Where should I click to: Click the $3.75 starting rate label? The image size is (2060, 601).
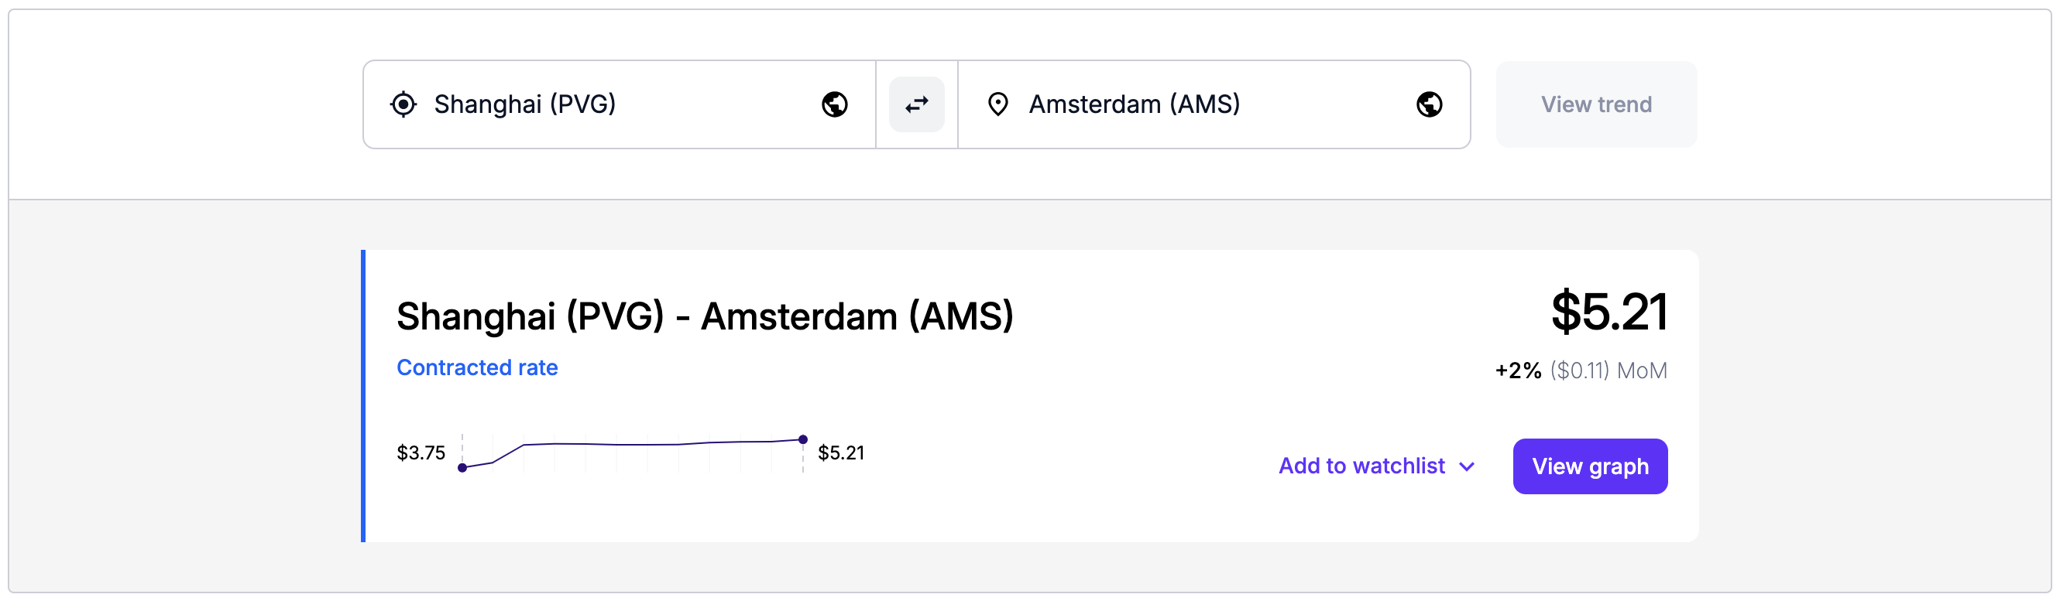click(x=421, y=453)
